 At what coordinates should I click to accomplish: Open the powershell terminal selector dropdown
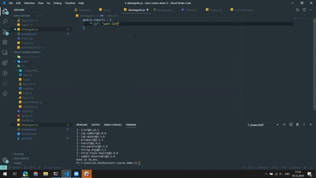tap(263, 125)
